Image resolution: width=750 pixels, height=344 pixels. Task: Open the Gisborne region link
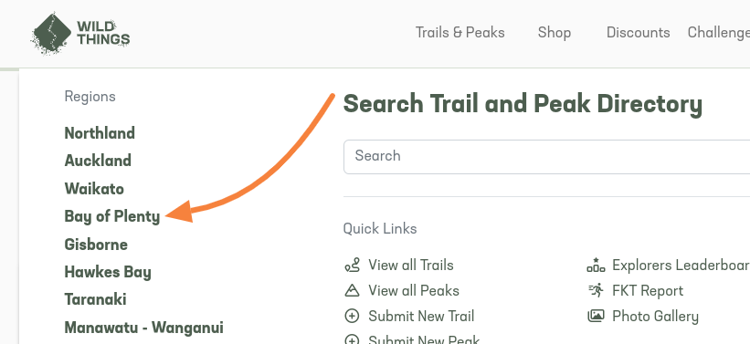96,245
